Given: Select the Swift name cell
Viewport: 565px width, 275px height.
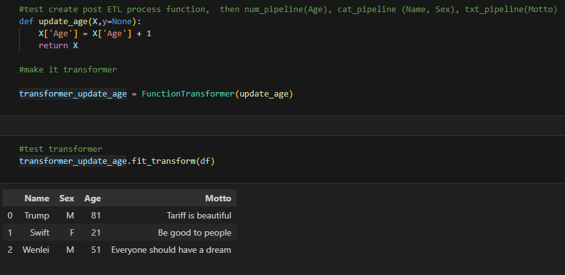Looking at the screenshot, I should (39, 232).
